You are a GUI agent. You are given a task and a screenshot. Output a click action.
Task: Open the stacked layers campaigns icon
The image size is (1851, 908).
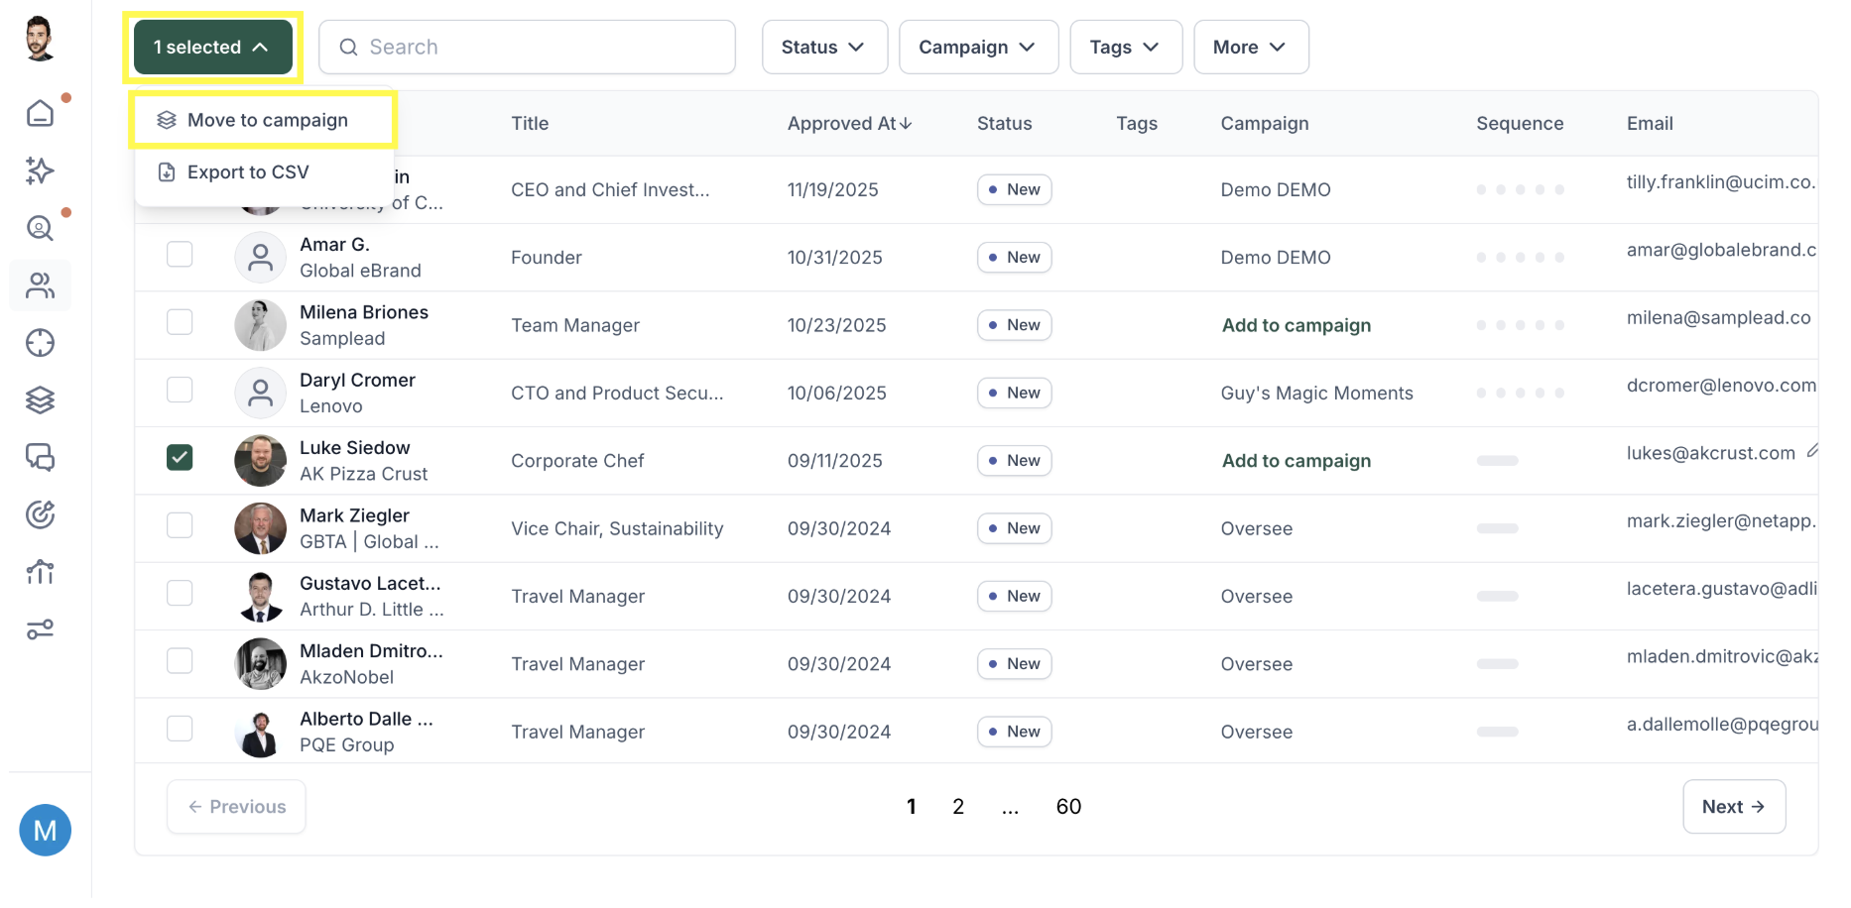coord(40,400)
